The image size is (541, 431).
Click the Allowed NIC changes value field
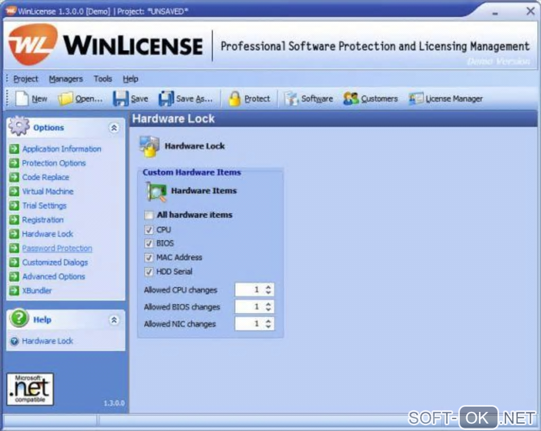(250, 324)
